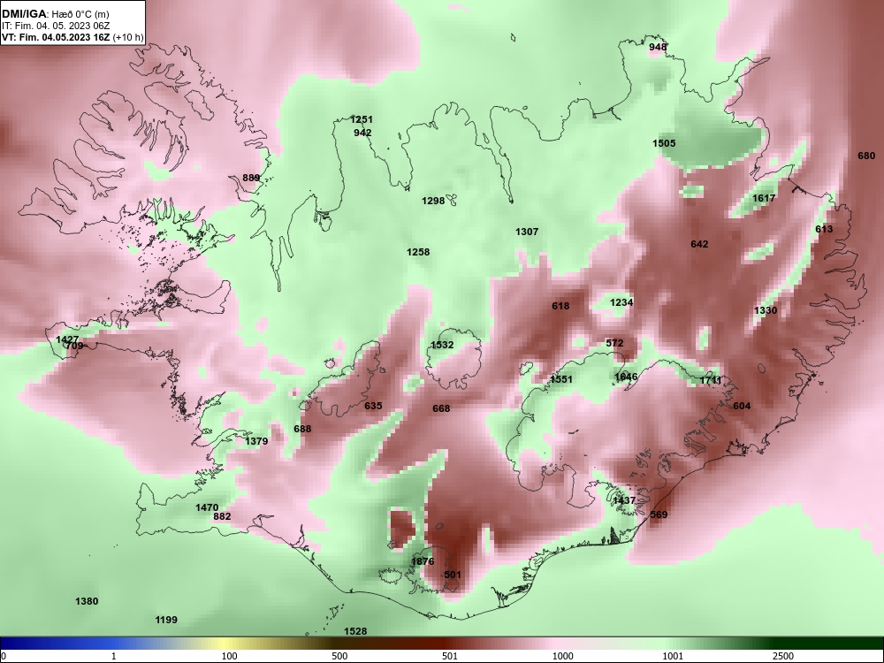Click the 100 tick label on color scale
884x663 pixels.
pos(229,656)
